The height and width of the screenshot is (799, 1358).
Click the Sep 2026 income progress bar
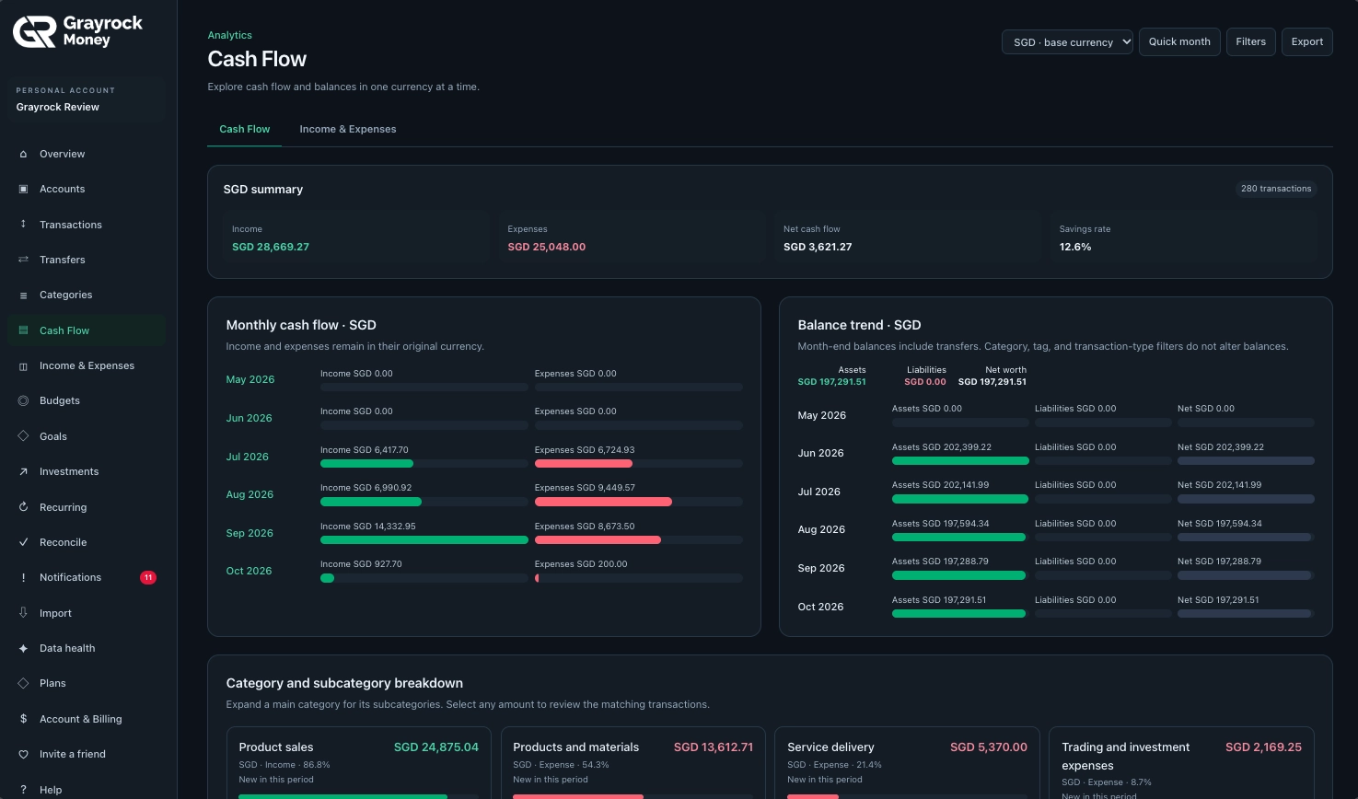(x=424, y=540)
